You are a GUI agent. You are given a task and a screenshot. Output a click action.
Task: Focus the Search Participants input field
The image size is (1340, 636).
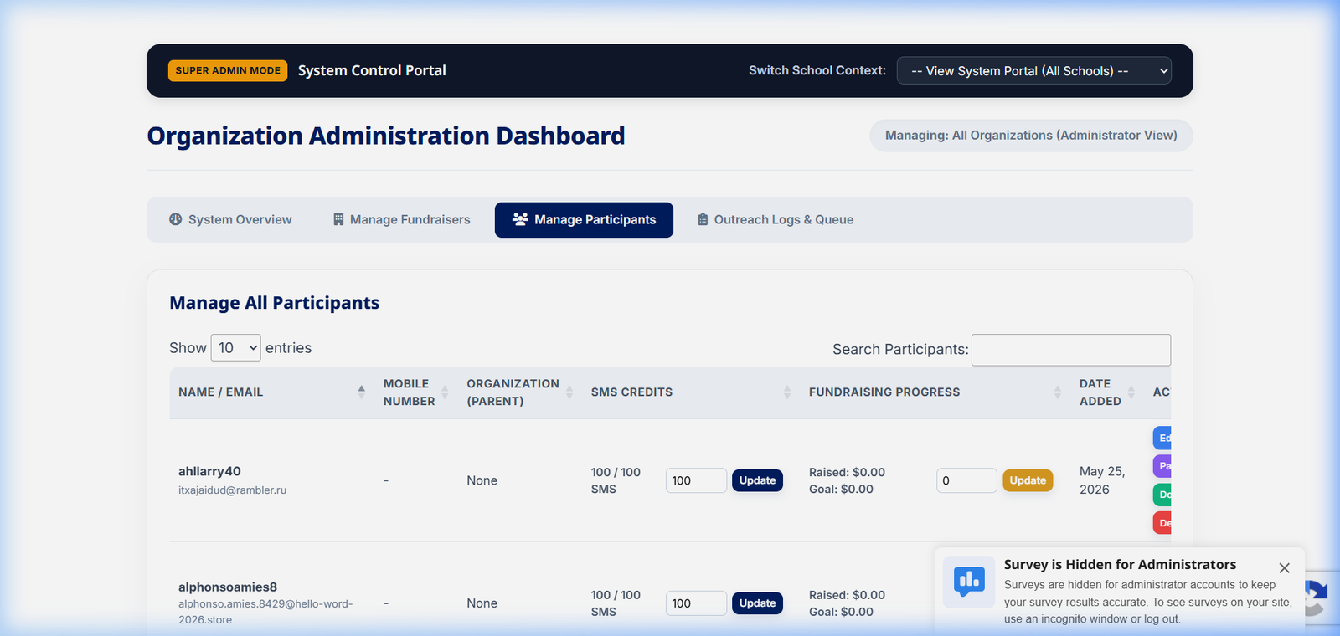(x=1071, y=350)
